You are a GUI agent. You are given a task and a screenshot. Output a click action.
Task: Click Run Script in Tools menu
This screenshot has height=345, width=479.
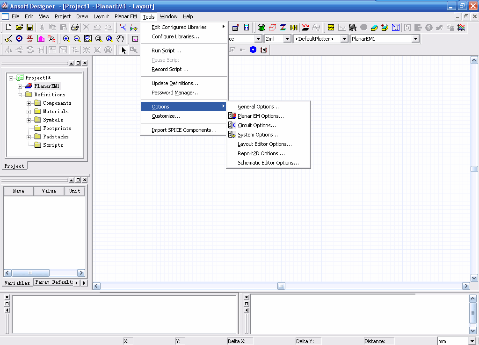(184, 50)
